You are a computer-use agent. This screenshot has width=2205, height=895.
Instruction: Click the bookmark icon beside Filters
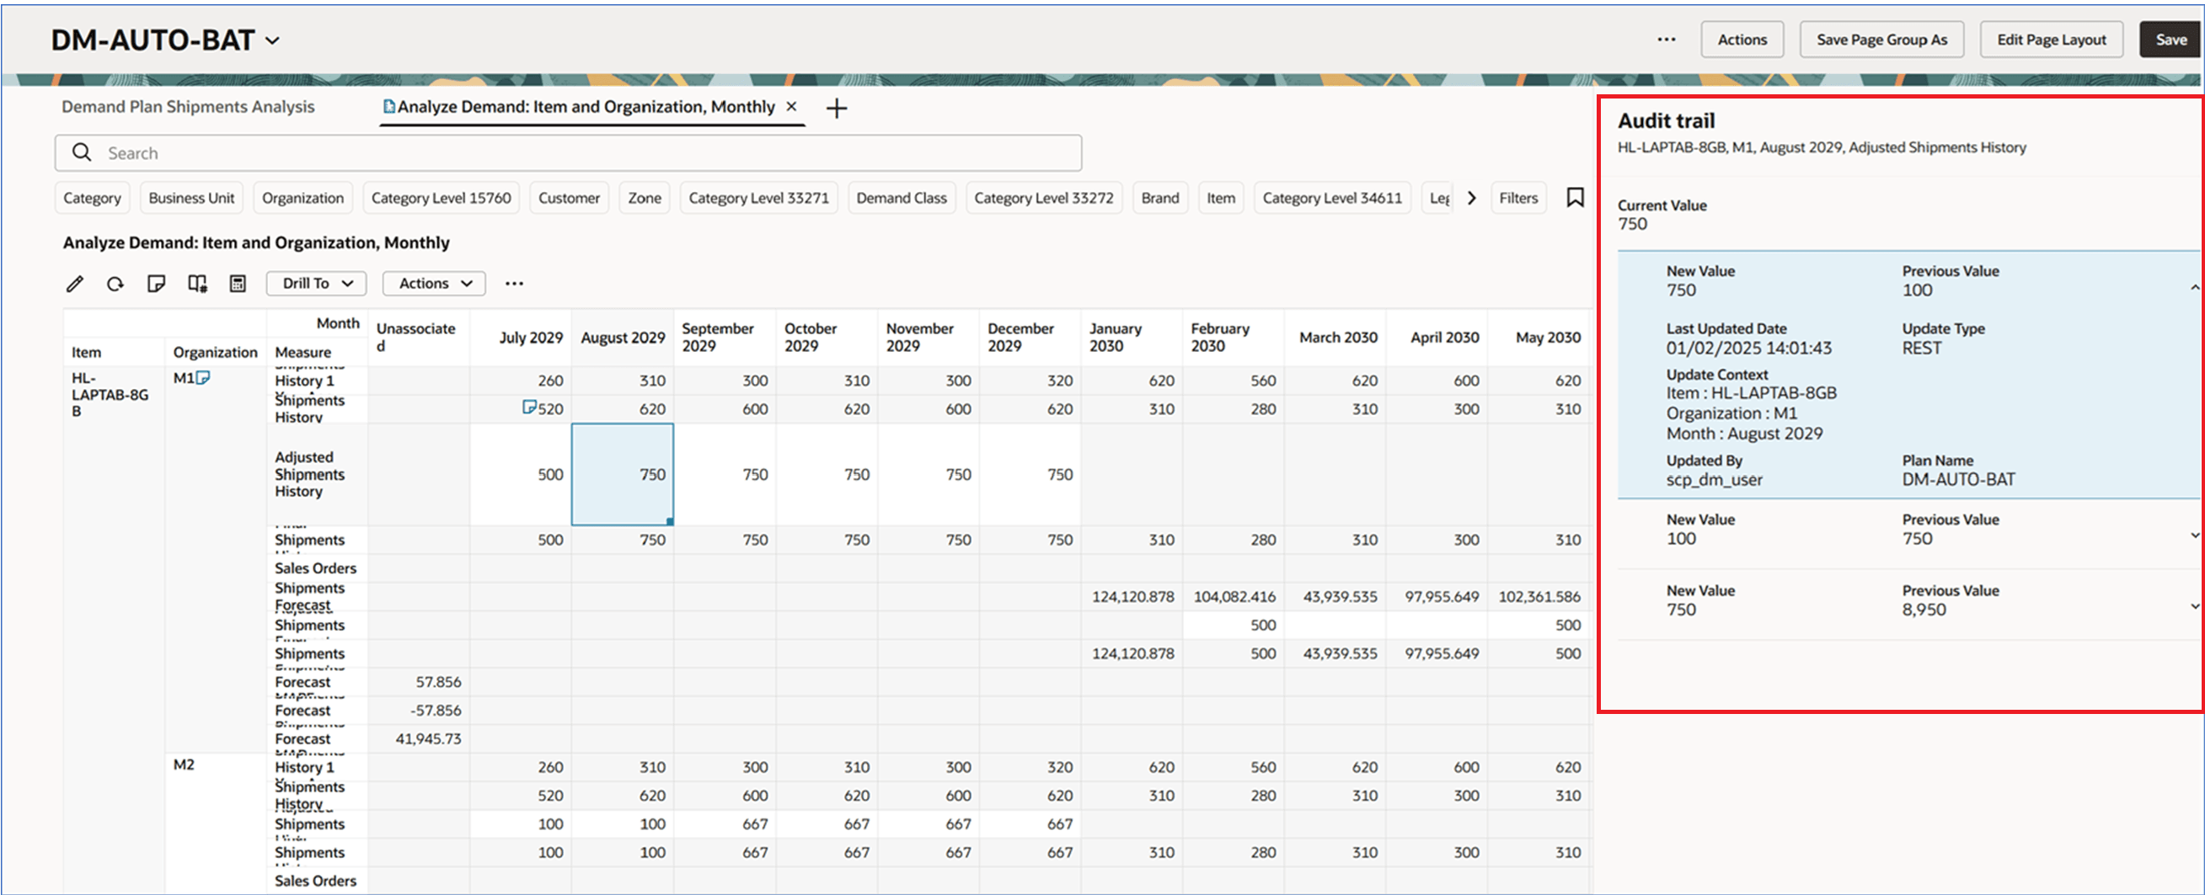tap(1574, 198)
